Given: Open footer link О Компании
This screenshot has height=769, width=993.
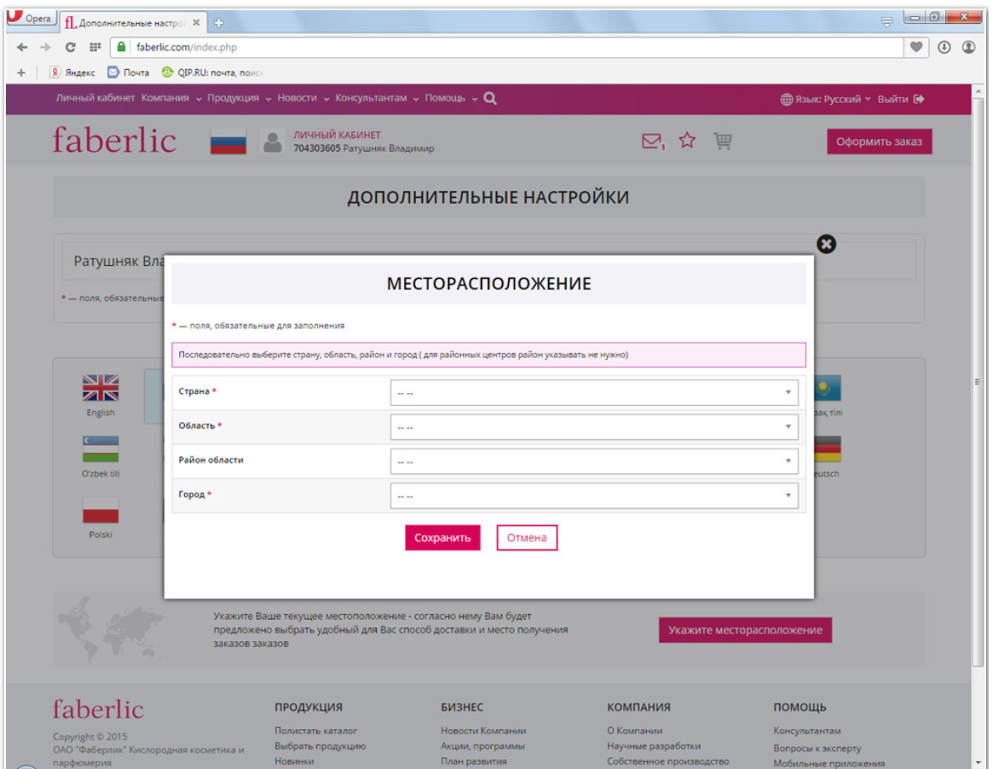Looking at the screenshot, I should click(x=634, y=731).
